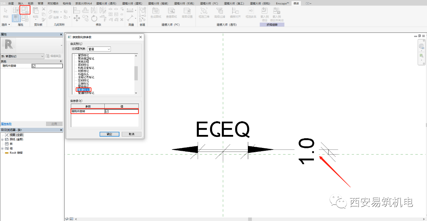Click the category list vertical scrollbar
The image size is (427, 221).
(136, 74)
